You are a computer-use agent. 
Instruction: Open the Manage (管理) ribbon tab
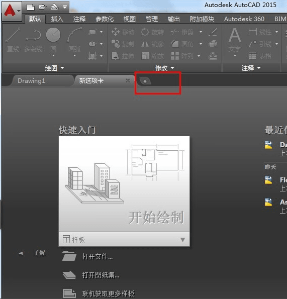pyautogui.click(x=152, y=19)
